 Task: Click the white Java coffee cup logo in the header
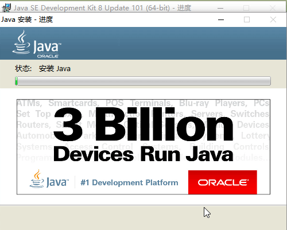click(x=21, y=42)
